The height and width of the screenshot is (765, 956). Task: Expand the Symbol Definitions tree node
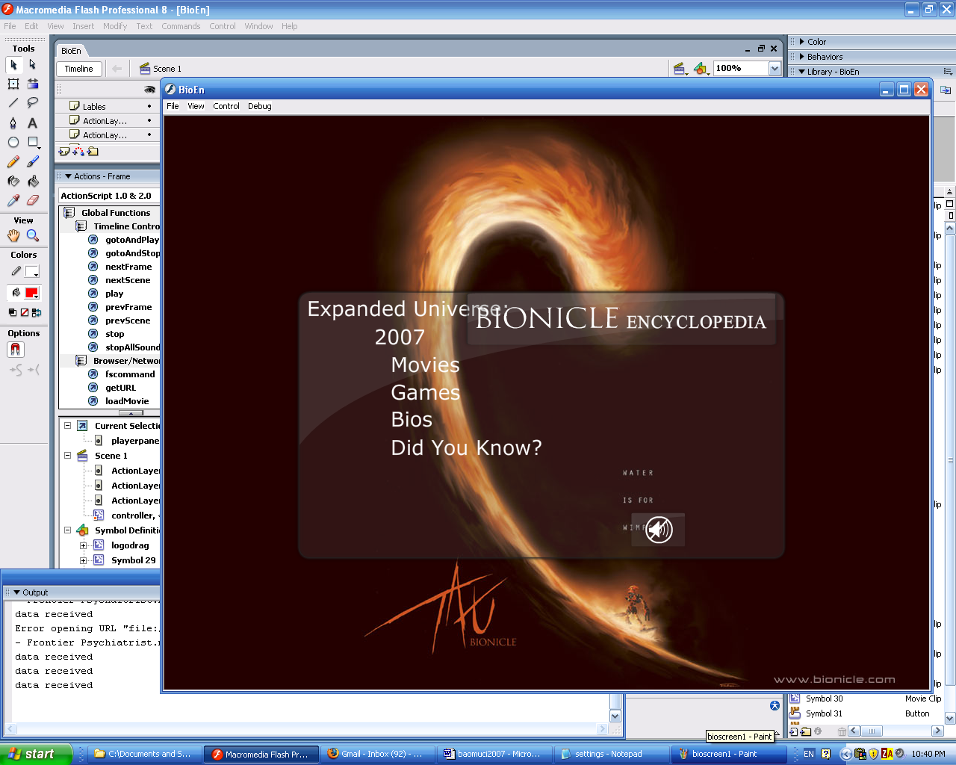67,530
